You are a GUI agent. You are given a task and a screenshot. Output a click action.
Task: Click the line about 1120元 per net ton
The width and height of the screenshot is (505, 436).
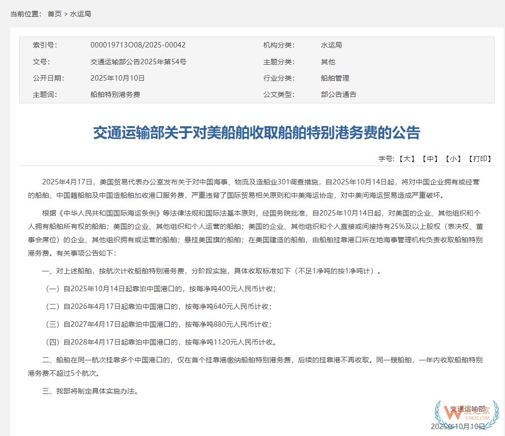[x=162, y=342]
